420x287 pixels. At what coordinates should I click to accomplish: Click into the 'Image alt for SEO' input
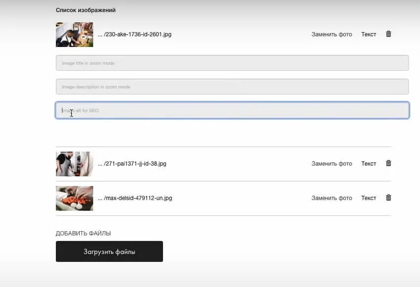pyautogui.click(x=232, y=111)
